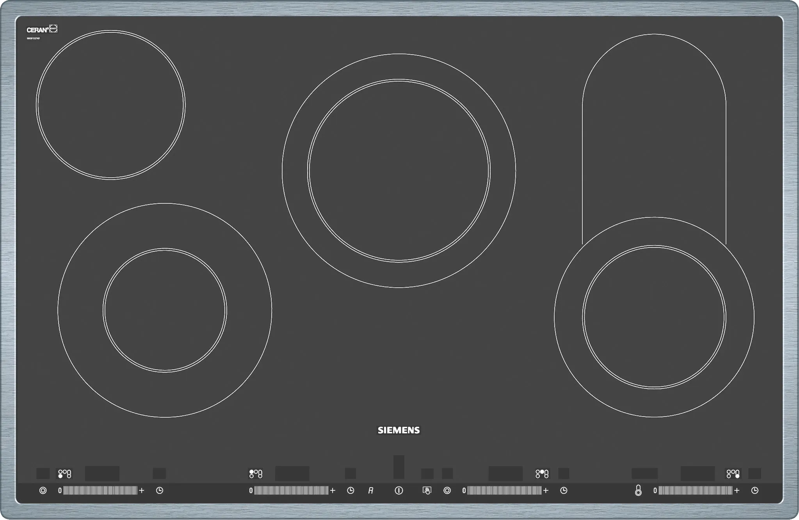The height and width of the screenshot is (520, 799).
Task: Tap plus on center zone slider
Action: pyautogui.click(x=546, y=490)
